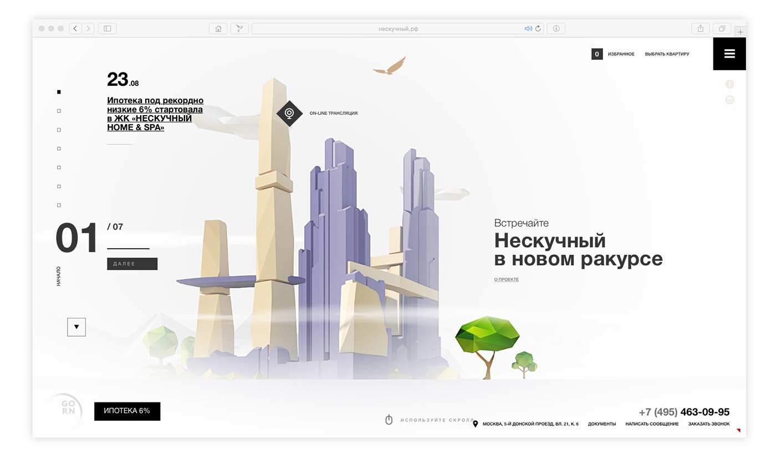Show all tabs overview icon
The image size is (776, 454).
(722, 28)
